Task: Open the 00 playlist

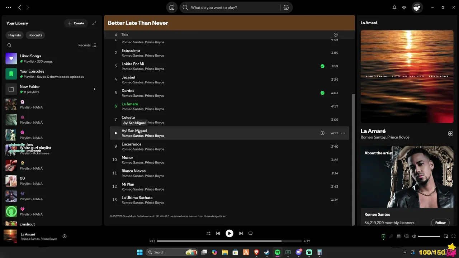Action: pos(52,181)
